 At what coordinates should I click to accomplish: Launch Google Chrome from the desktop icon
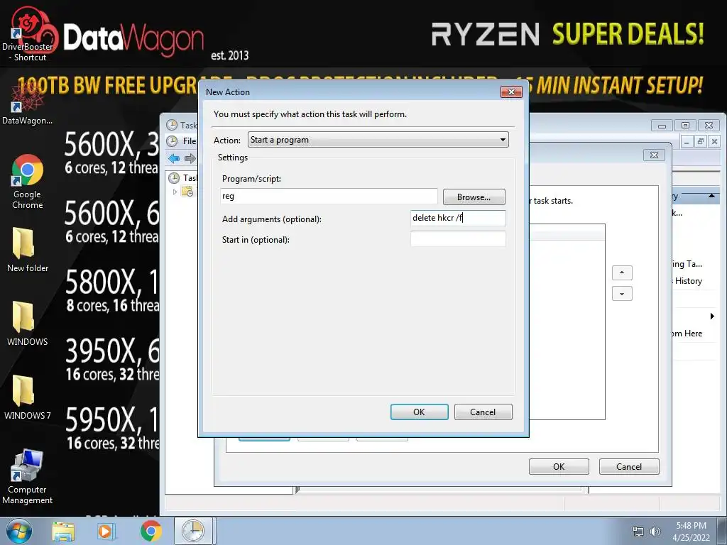(x=28, y=181)
